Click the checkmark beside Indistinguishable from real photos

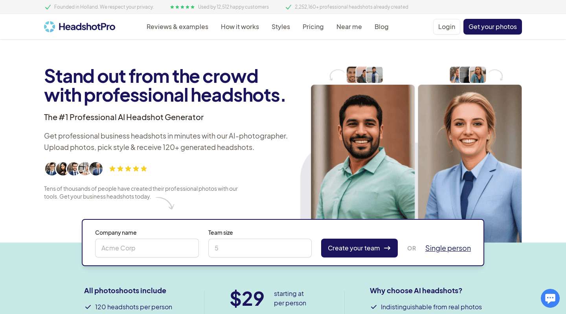tap(374, 307)
